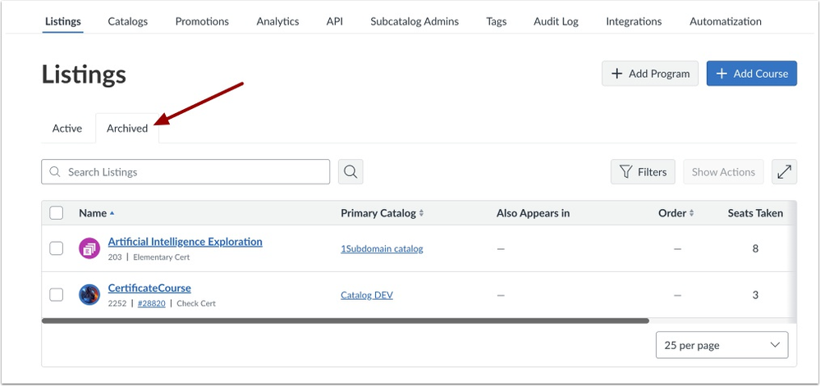Image resolution: width=820 pixels, height=386 pixels.
Task: Click the magnifier search button beside search field
Action: tap(350, 172)
